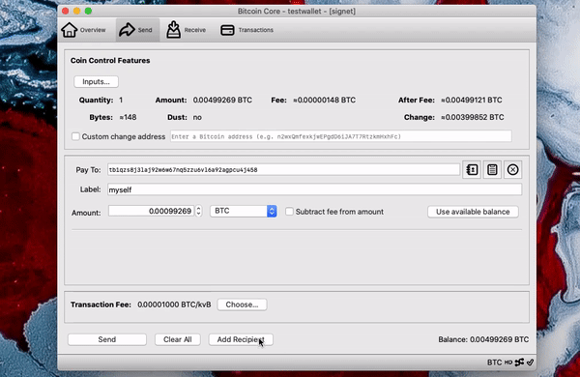Viewport: 580px width, 377px height.
Task: Switch to the Send tab
Action: click(x=137, y=30)
